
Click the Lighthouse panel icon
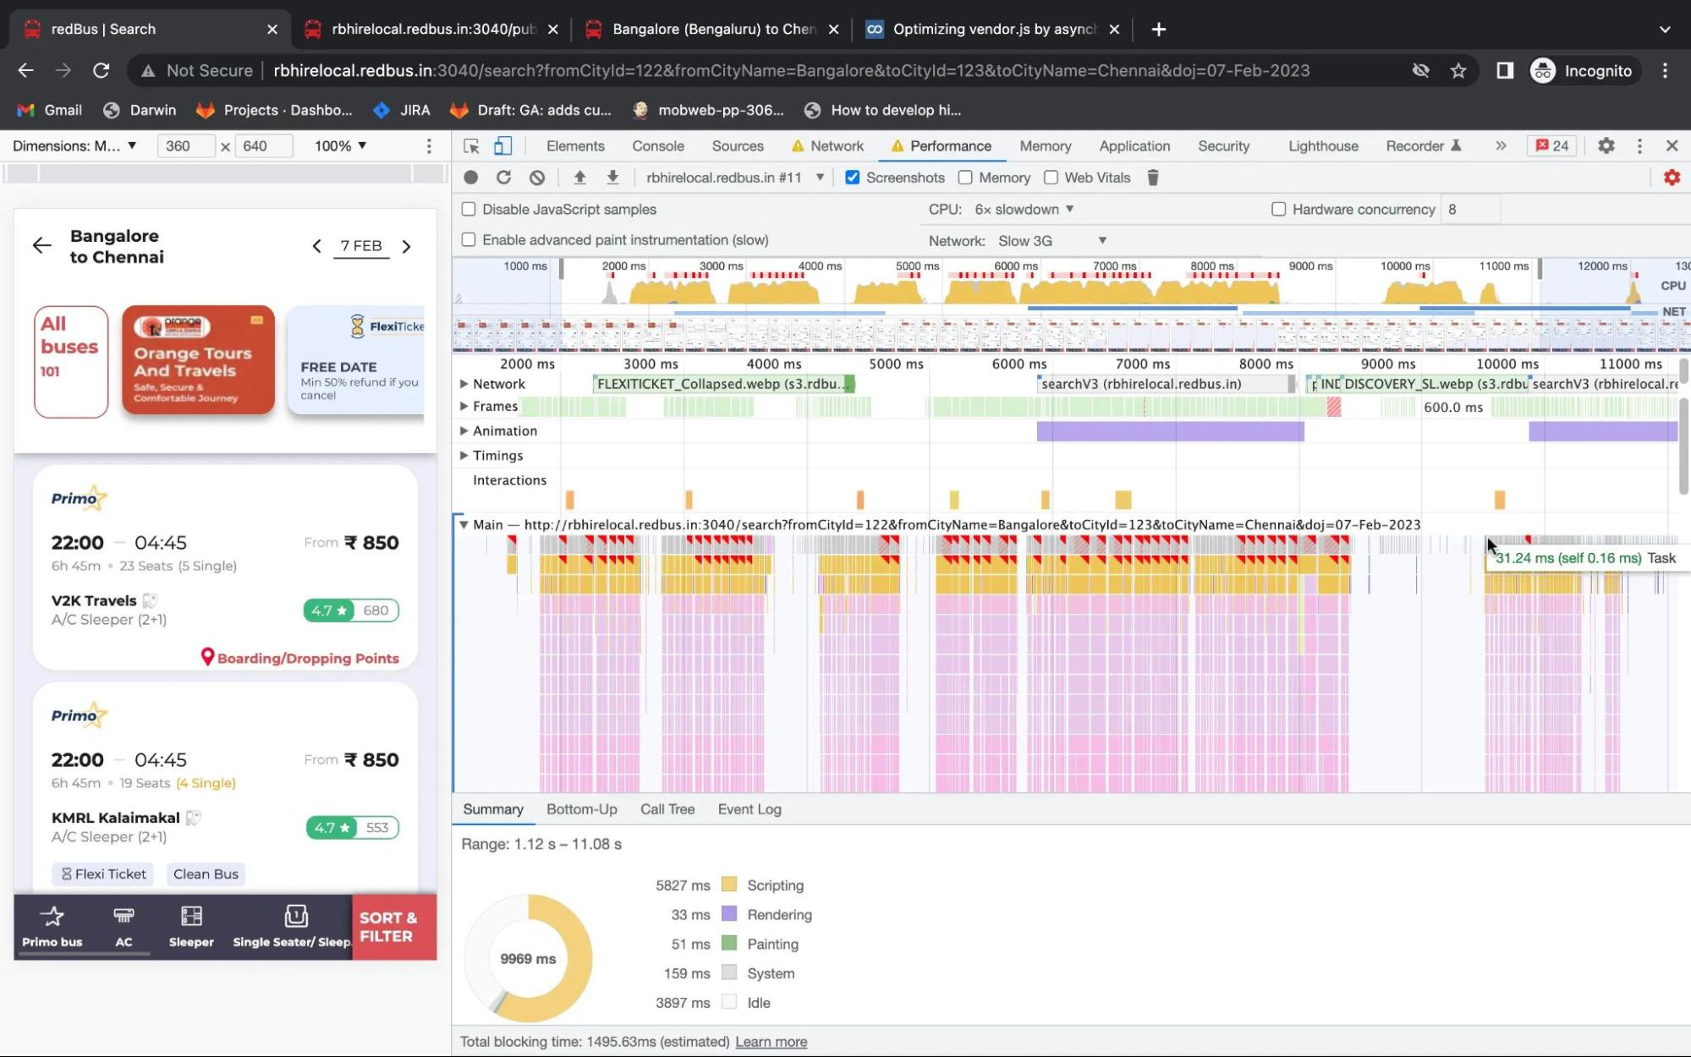click(x=1322, y=145)
